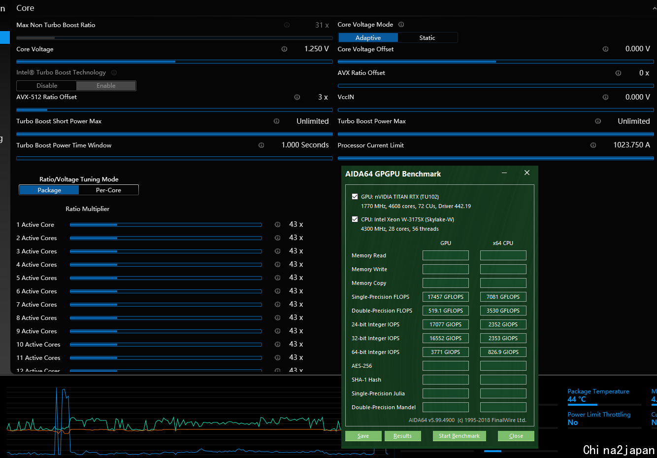657x458 pixels.
Task: Click info icon for 11 Active Cores row
Action: pos(277,357)
